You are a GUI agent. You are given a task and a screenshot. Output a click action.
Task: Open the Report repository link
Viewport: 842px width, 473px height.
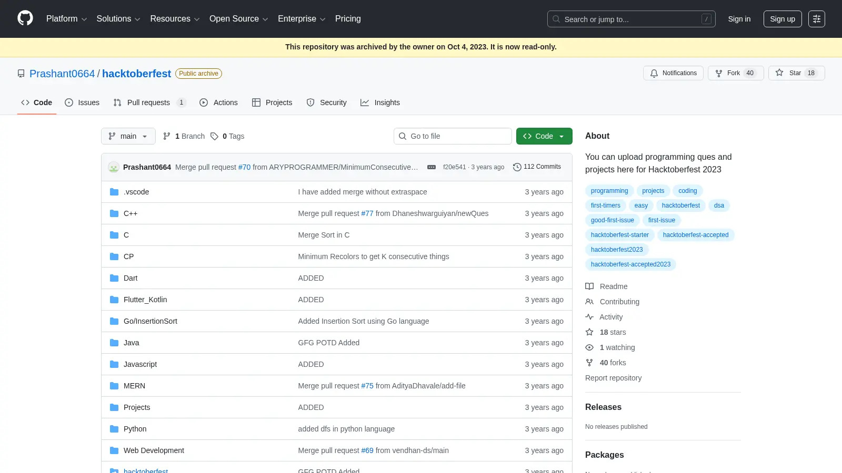pyautogui.click(x=613, y=378)
